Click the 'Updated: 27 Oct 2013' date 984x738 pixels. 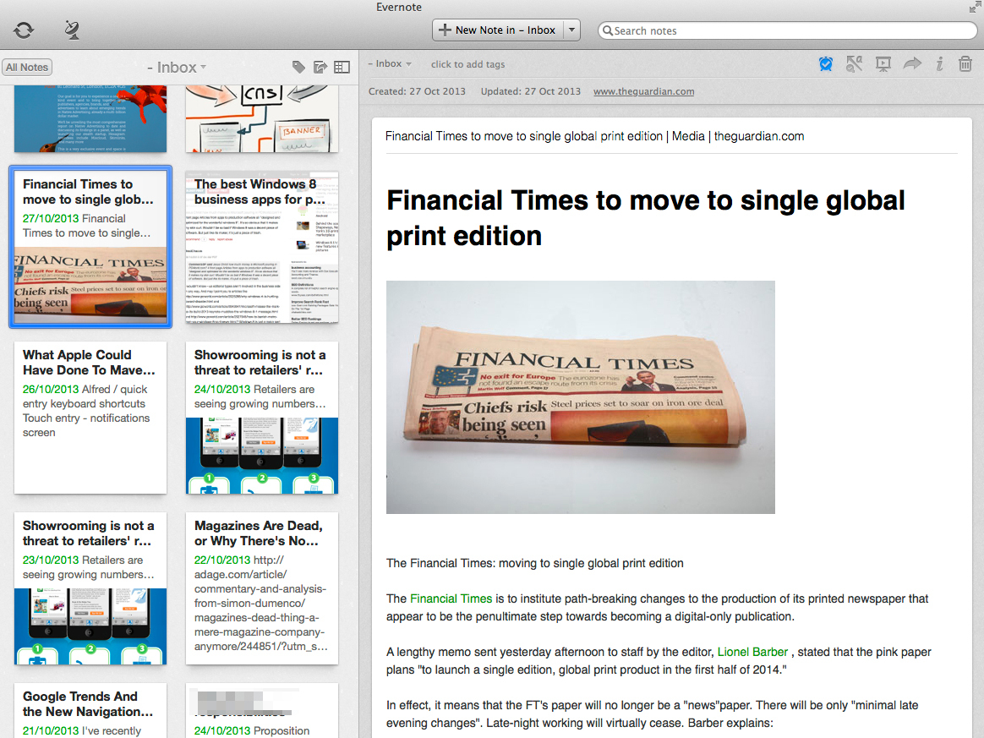point(530,91)
